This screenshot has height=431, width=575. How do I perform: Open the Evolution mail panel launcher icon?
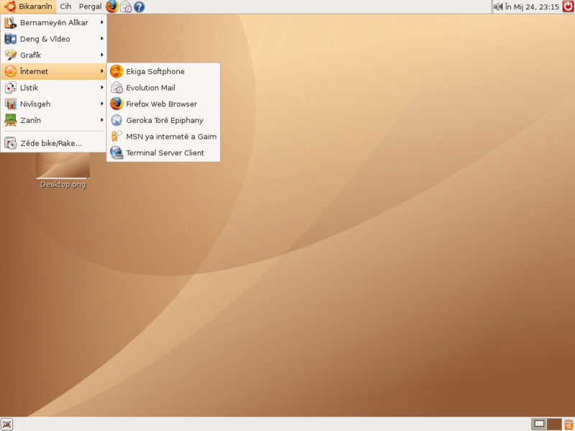coord(126,6)
